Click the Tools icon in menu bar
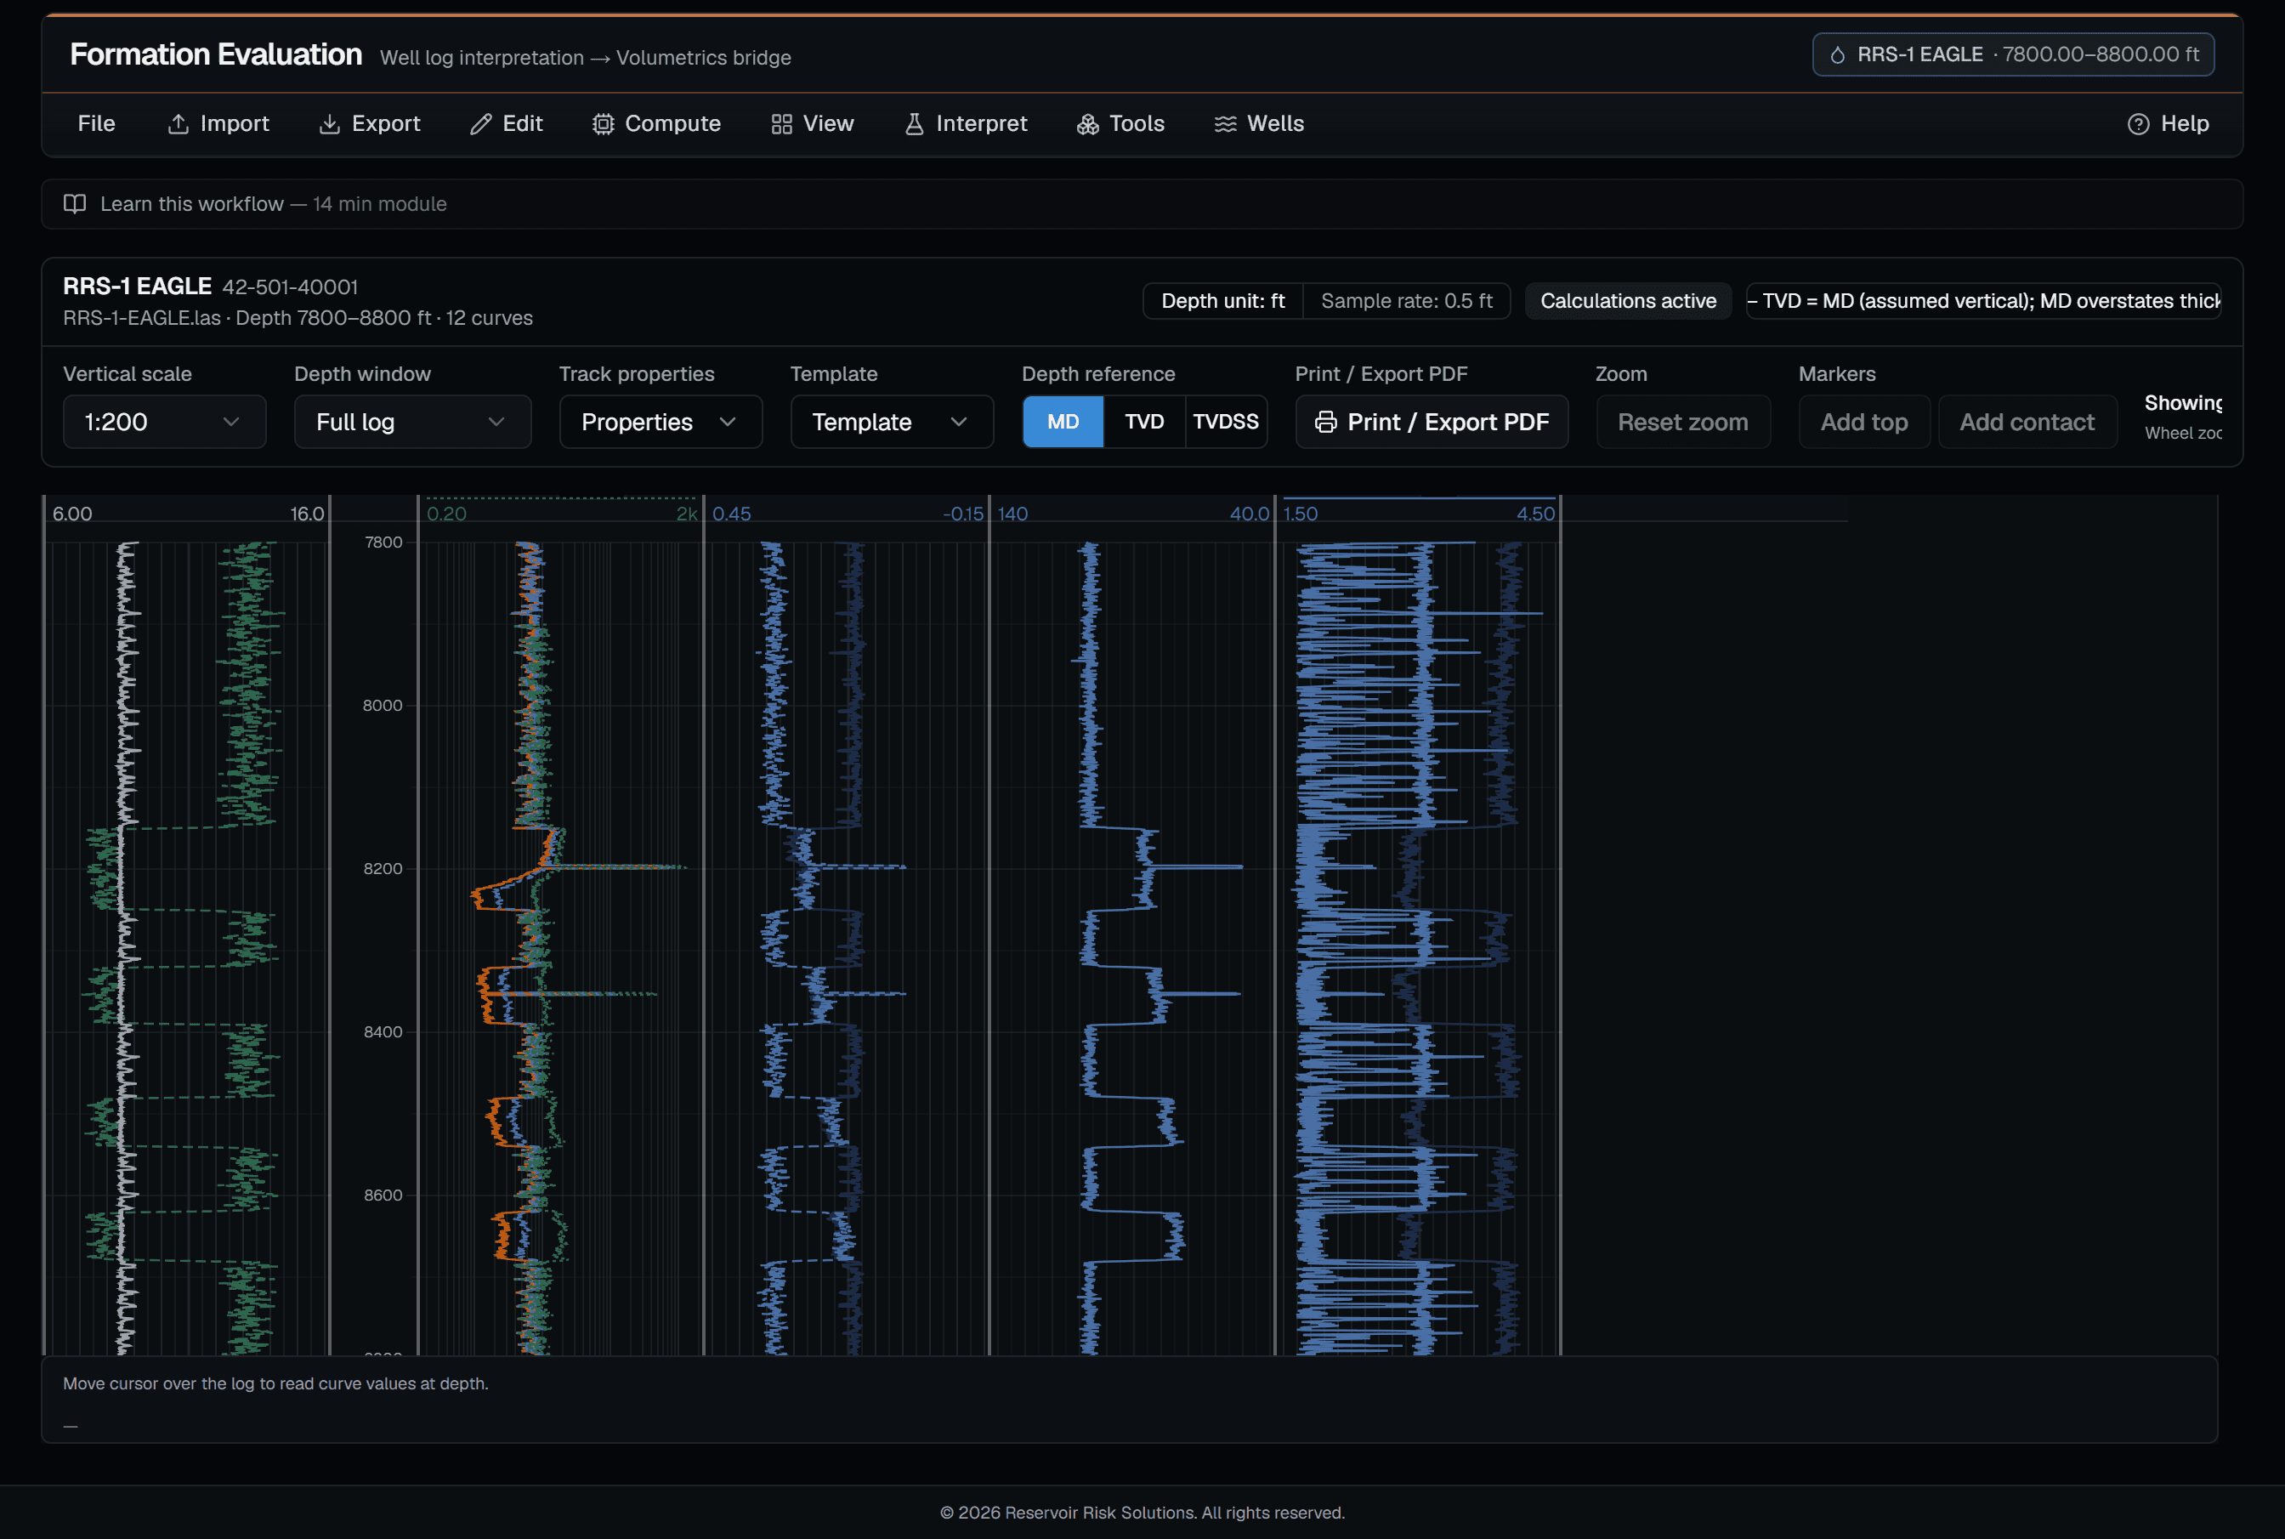Screen dimensions: 2285x1539 click(1088, 123)
